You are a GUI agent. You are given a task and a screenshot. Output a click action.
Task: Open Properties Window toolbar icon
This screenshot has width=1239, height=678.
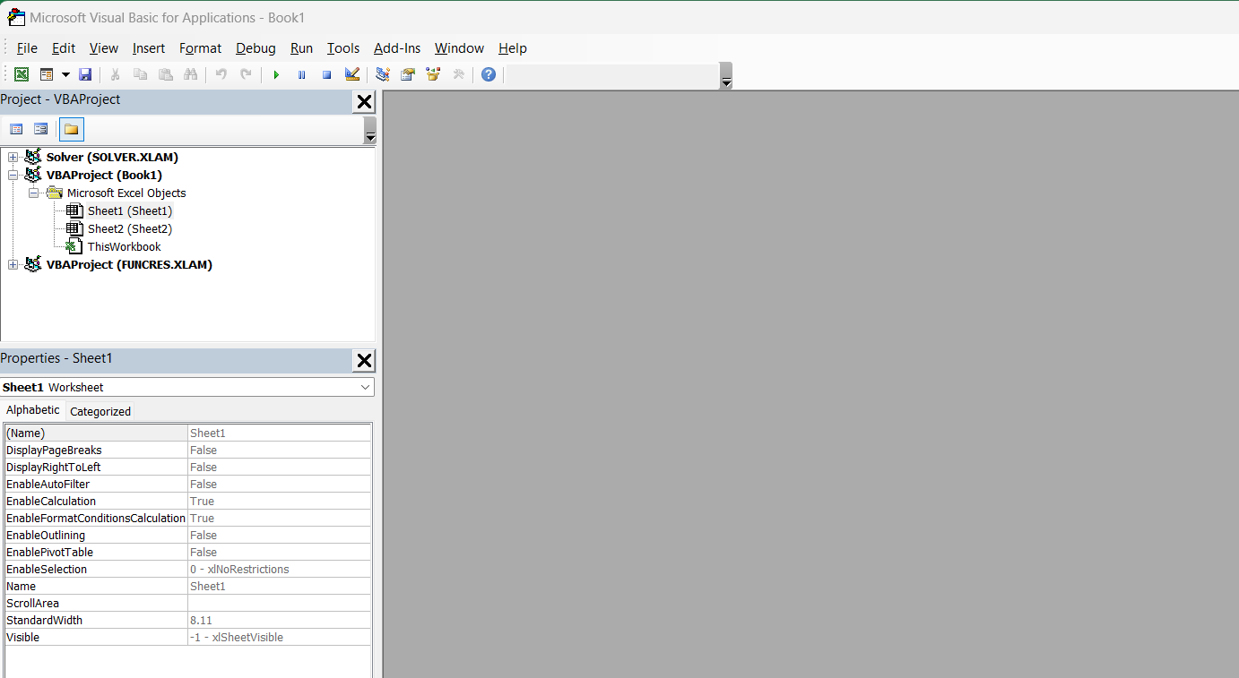pos(408,74)
